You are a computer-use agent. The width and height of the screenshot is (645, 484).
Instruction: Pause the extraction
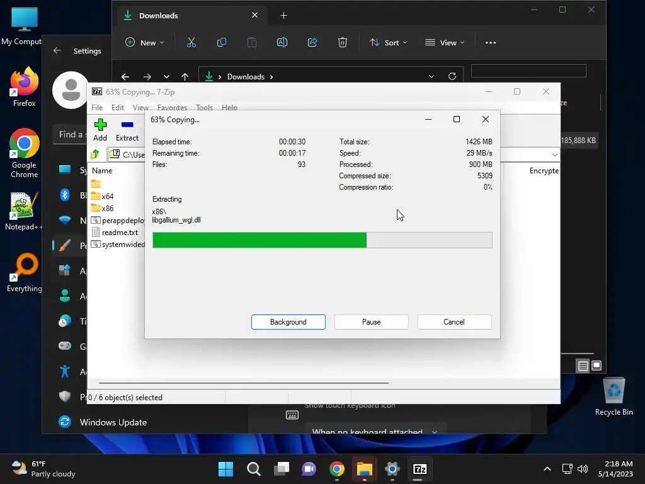[x=372, y=322]
